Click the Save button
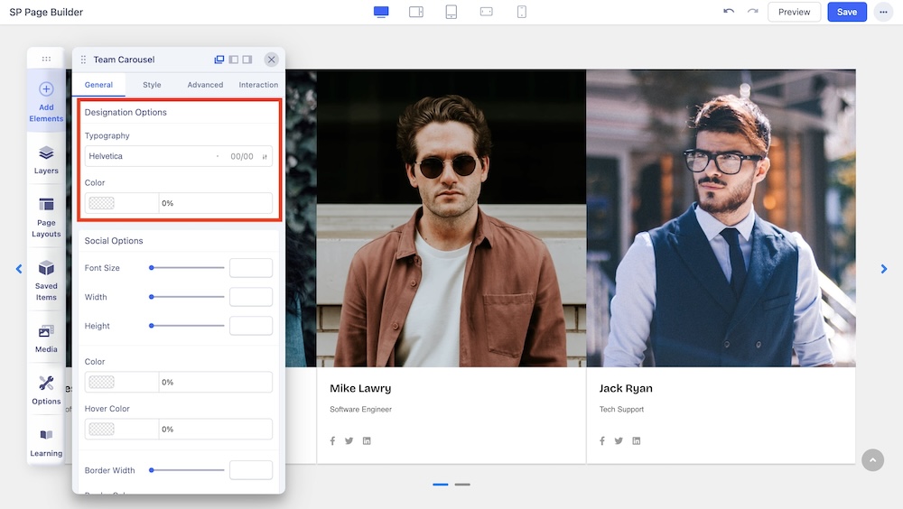903x509 pixels. tap(846, 12)
